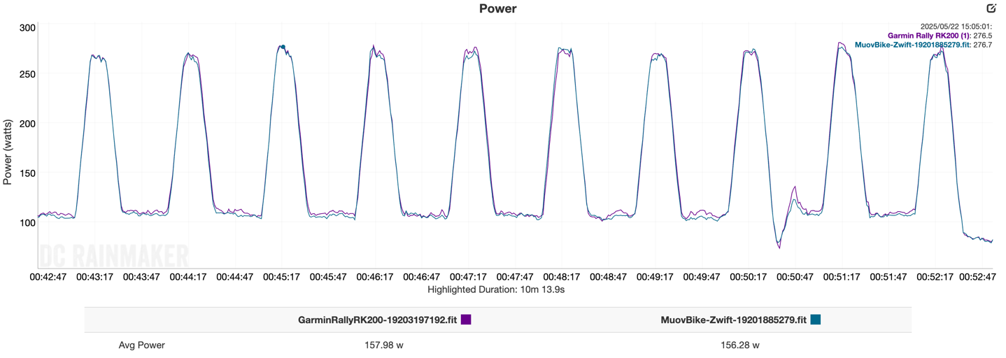Click the MuovBike-Zwift legend entry with 276.7
The width and height of the screenshot is (1006, 358).
pyautogui.click(x=913, y=44)
